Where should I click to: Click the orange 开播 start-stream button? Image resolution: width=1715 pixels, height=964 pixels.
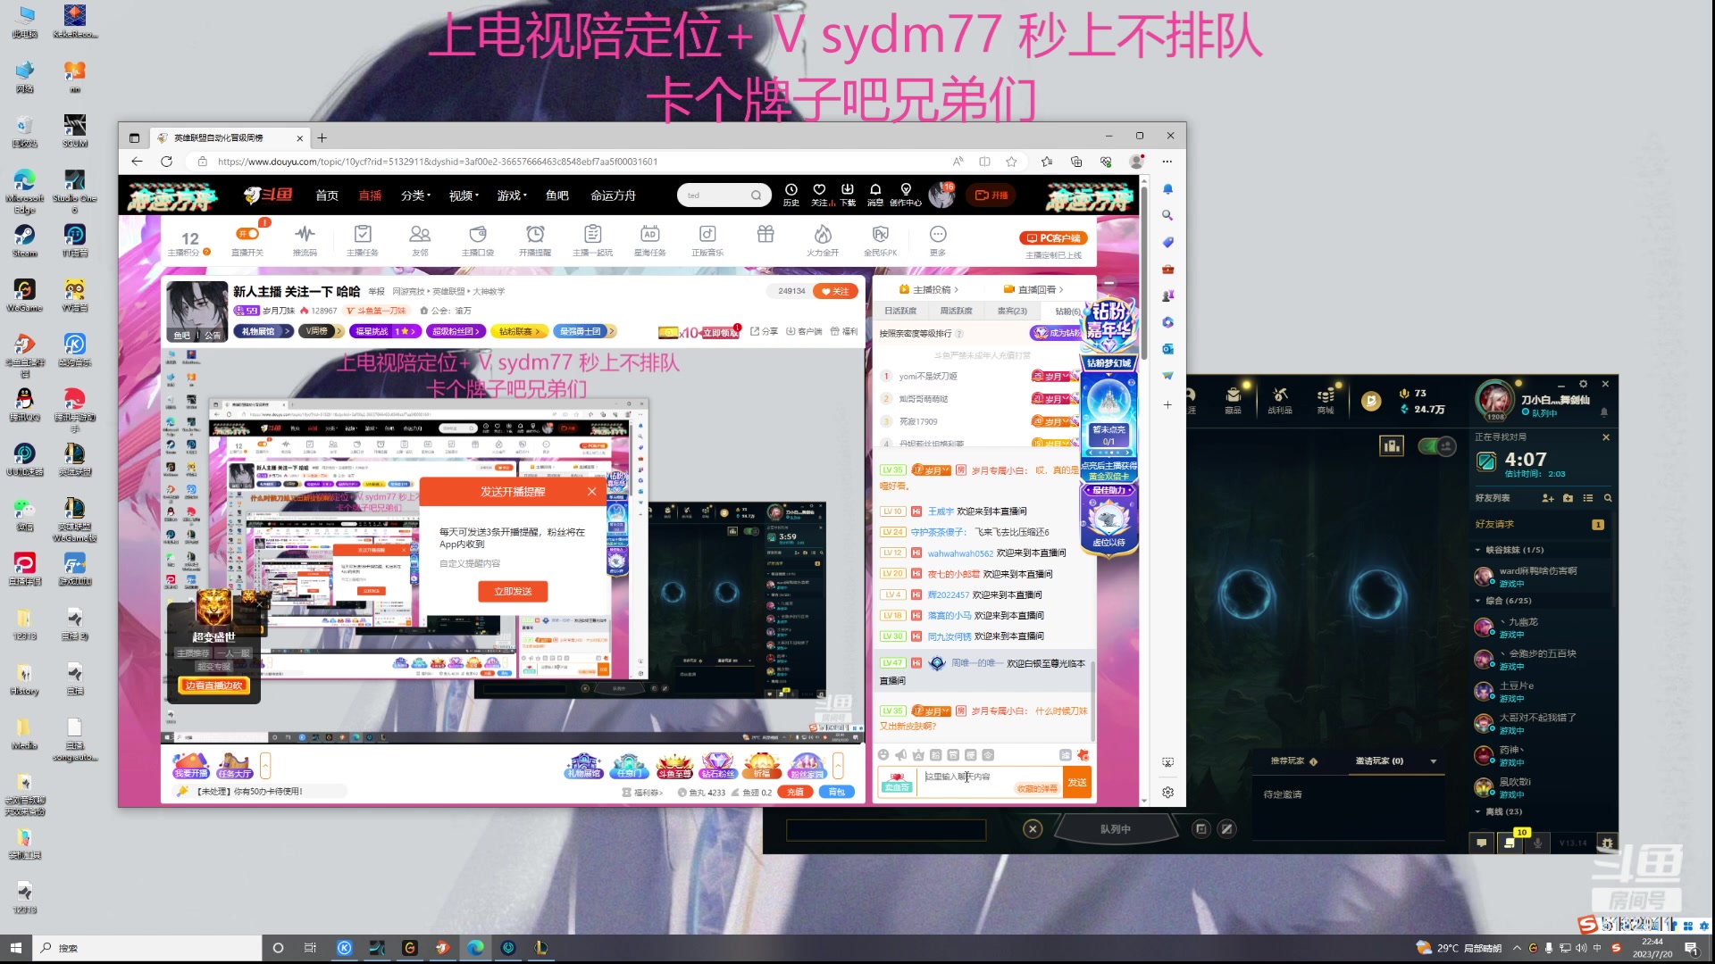coord(992,195)
